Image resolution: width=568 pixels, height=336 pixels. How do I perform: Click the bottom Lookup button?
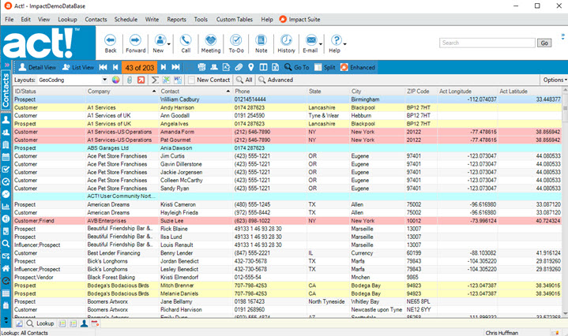[x=40, y=323]
